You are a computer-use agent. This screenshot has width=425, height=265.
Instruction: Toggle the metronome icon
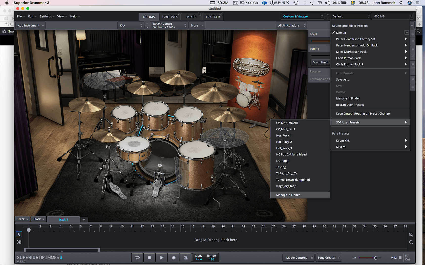186,258
